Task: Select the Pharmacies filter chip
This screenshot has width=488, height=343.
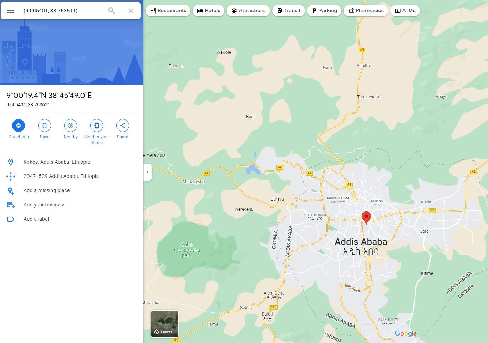Action: pyautogui.click(x=366, y=11)
